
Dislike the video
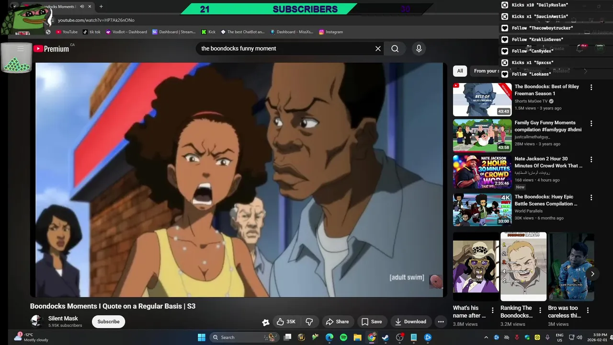tap(309, 322)
